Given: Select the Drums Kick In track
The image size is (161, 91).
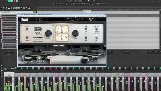Looking at the screenshot, I should 10,35.
